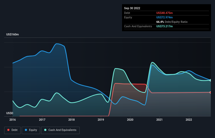Click the US$160m y-axis label

(13, 34)
